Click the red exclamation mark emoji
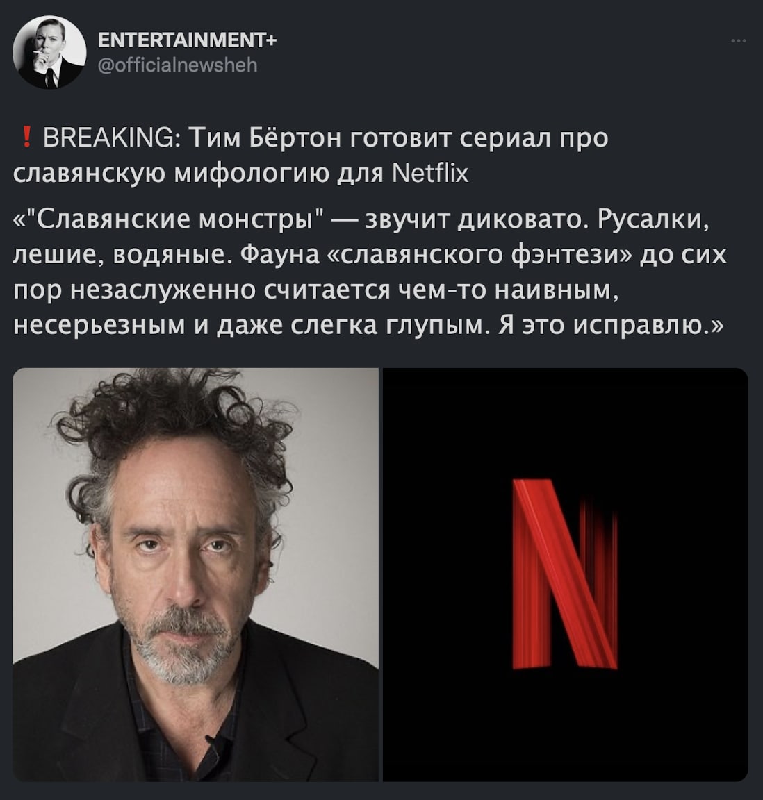The width and height of the screenshot is (763, 800). tap(26, 137)
